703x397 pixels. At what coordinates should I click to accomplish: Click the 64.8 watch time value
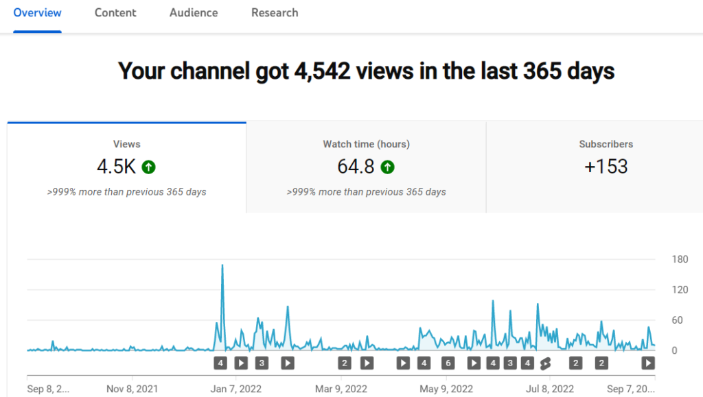(356, 167)
